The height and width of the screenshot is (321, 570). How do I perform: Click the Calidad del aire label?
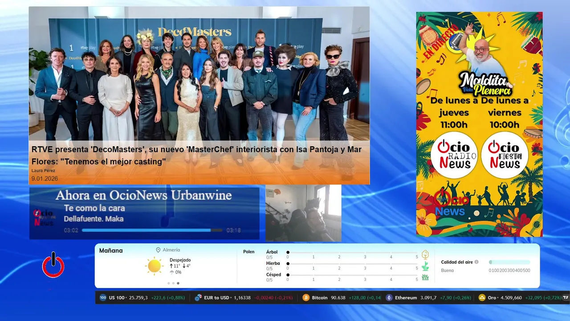pos(457,262)
